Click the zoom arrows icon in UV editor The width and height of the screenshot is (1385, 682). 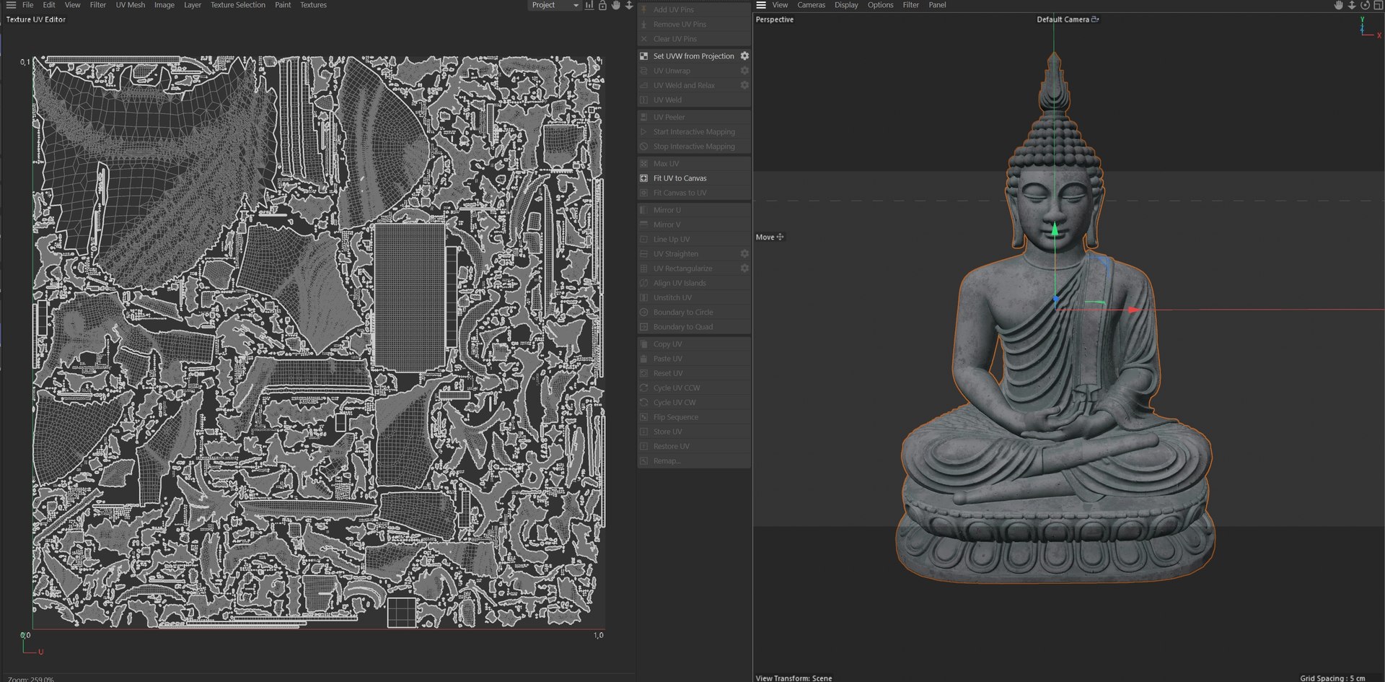629,5
